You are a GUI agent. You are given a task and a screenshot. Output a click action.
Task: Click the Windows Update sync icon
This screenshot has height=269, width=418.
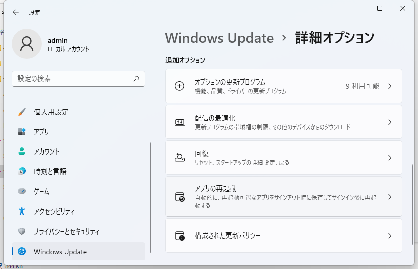[x=22, y=251]
